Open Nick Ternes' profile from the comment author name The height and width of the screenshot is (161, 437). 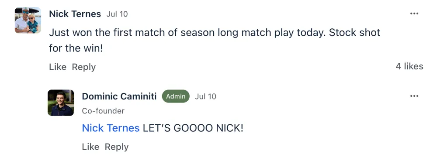click(75, 14)
